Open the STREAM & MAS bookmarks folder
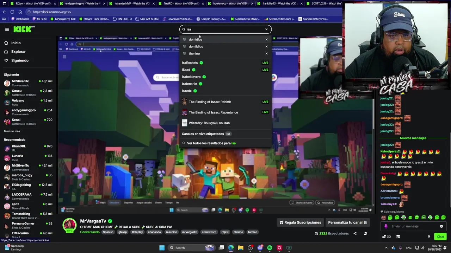The width and height of the screenshot is (451, 253). click(x=147, y=19)
